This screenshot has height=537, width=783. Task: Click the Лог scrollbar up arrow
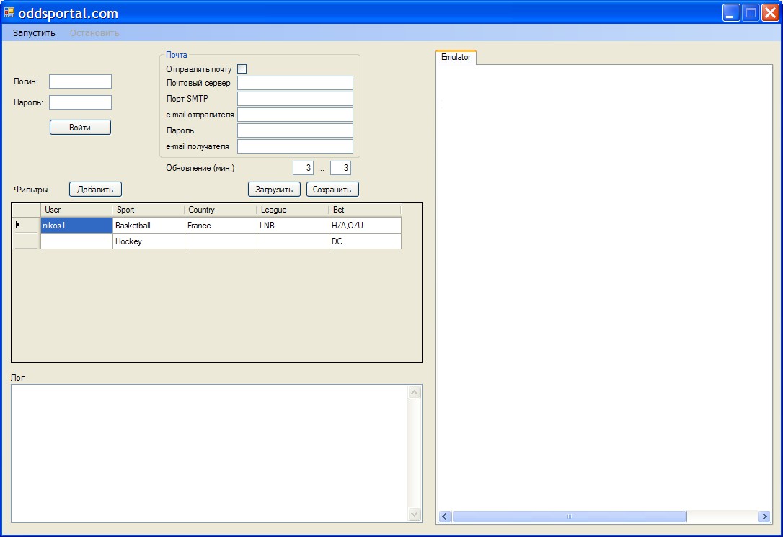[414, 393]
